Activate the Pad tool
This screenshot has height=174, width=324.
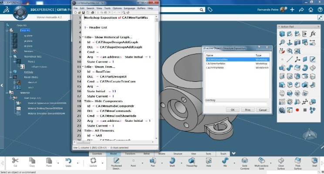click(x=153, y=161)
